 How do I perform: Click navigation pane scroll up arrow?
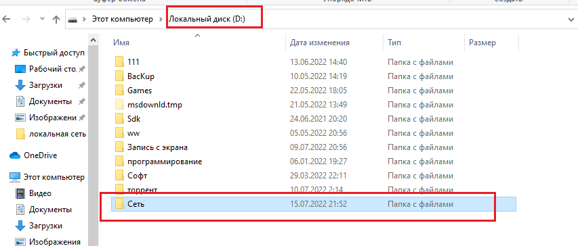94,40
